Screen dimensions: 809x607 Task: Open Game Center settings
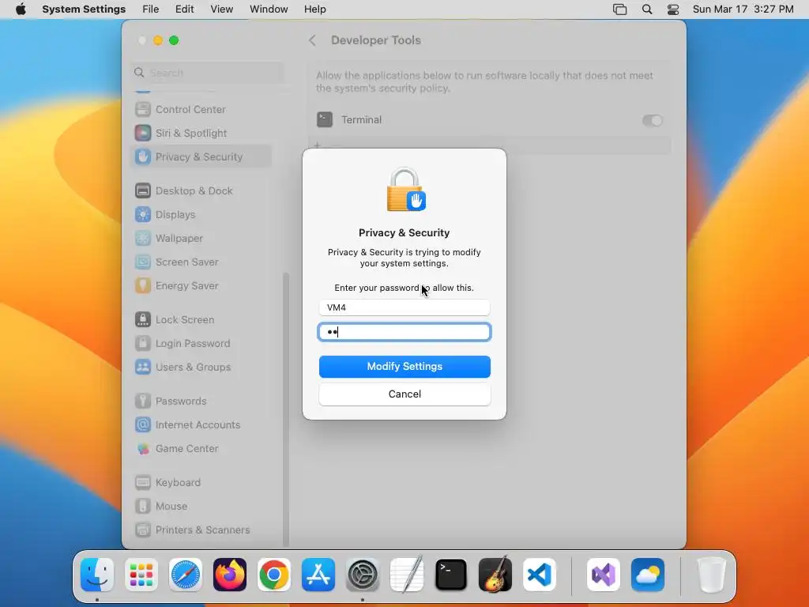(200, 449)
